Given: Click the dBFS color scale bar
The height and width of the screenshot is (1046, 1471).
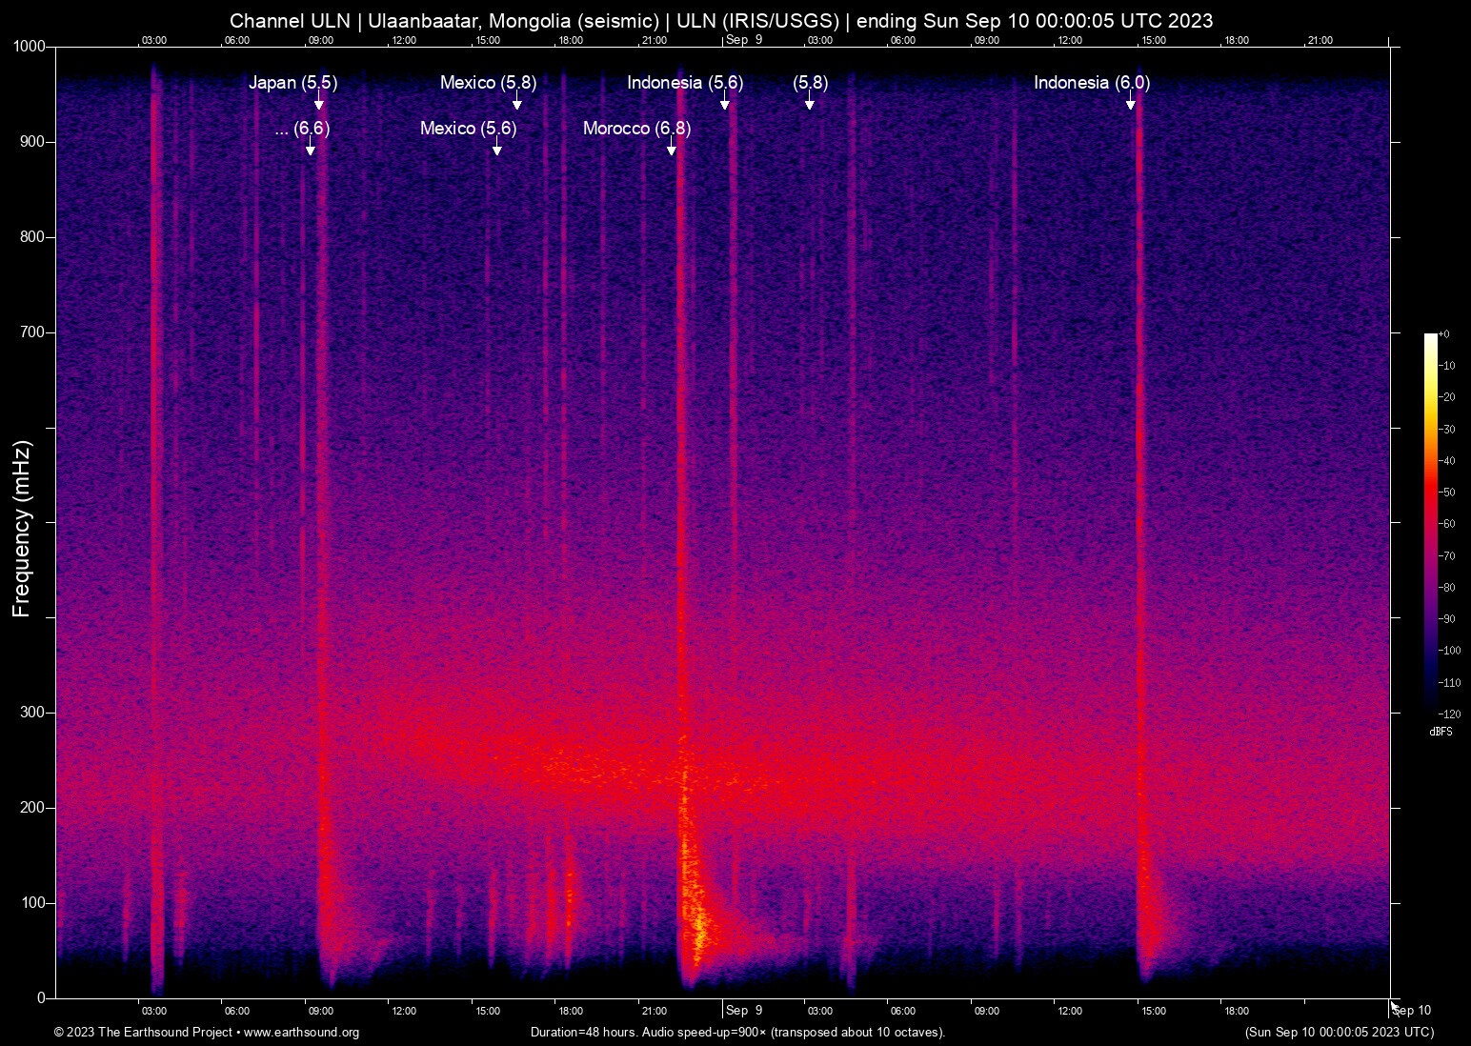Looking at the screenshot, I should point(1430,522).
